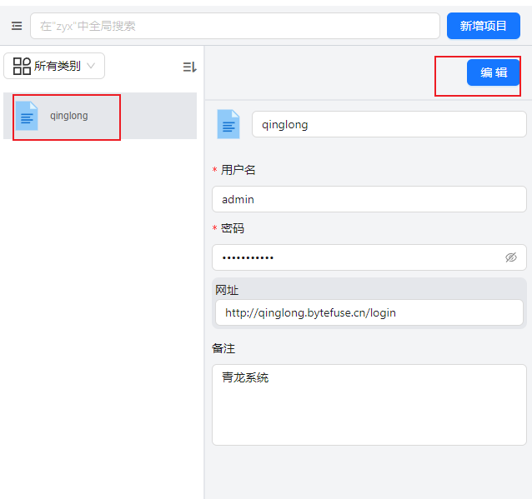Screen dimensions: 532x499
Task: Click the 新增项目 button
Action: pos(484,26)
